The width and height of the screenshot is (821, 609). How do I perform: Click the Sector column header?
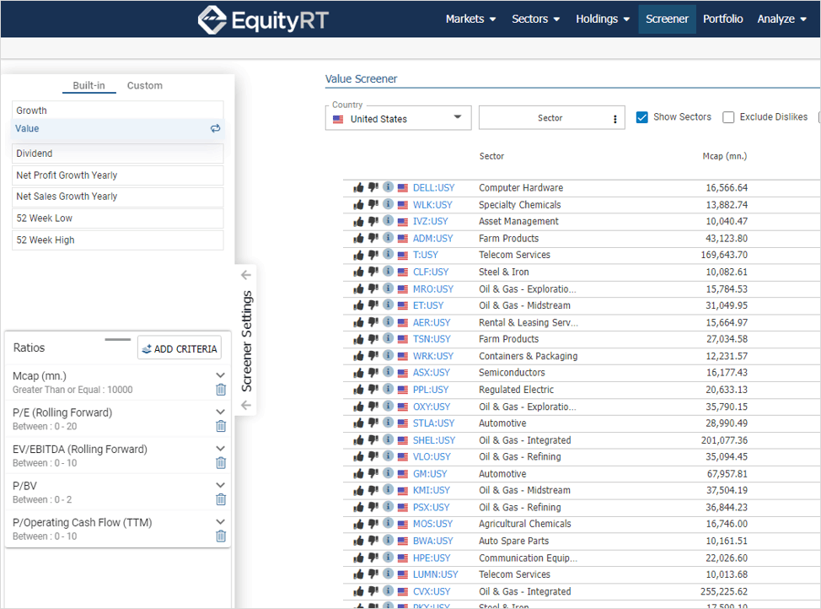click(x=491, y=156)
